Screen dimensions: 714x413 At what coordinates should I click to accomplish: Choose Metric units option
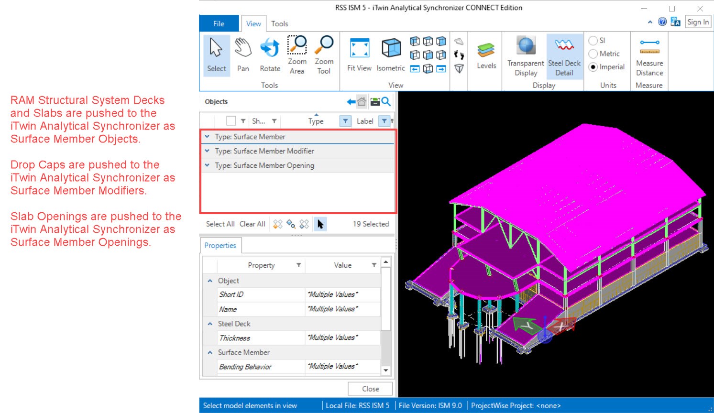click(x=593, y=54)
